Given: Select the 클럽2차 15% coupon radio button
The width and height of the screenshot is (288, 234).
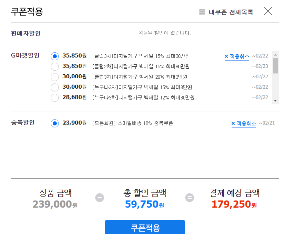Looking at the screenshot, I should (x=55, y=67).
